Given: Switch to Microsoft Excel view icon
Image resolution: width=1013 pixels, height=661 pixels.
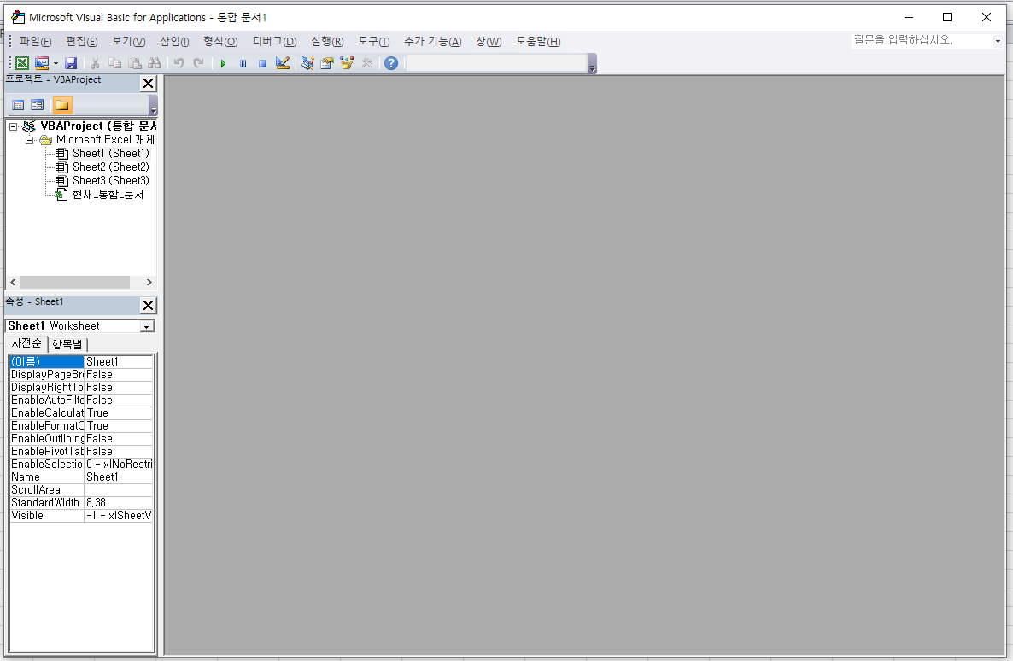Looking at the screenshot, I should click(22, 63).
